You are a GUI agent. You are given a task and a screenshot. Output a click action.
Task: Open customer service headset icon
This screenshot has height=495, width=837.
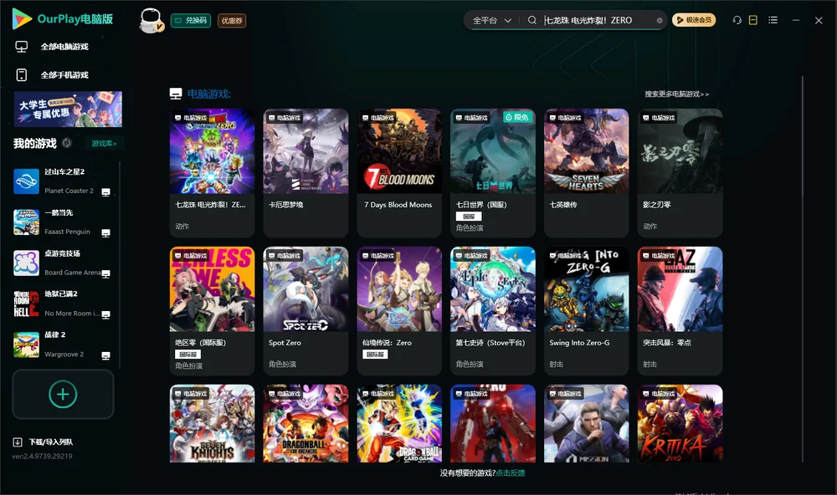pyautogui.click(x=737, y=20)
